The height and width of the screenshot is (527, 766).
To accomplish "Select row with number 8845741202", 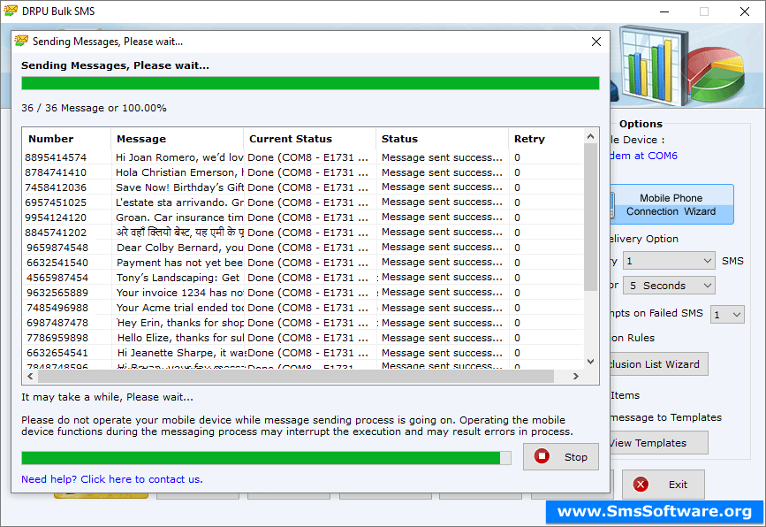I will click(x=303, y=233).
